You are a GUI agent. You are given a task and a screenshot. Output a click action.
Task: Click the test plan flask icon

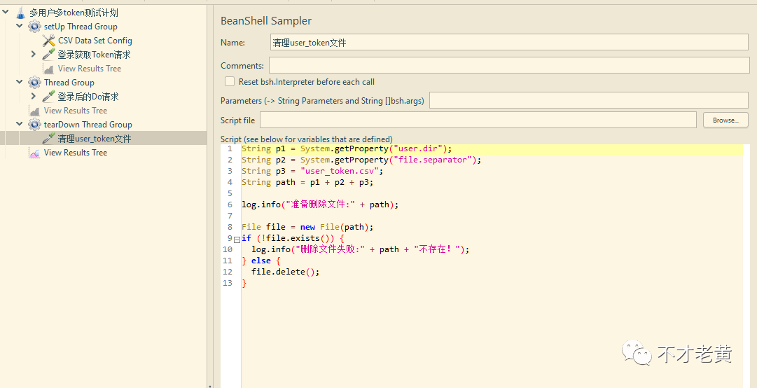[20, 13]
